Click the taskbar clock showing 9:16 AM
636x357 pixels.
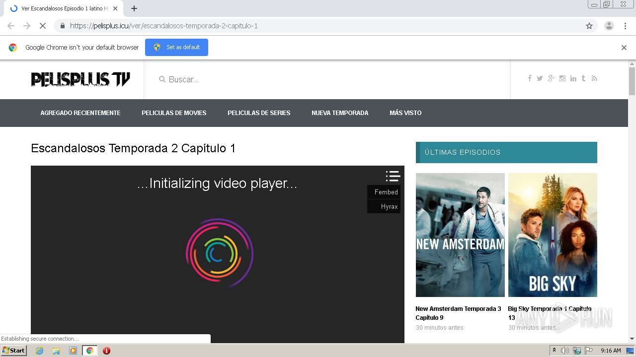point(611,351)
